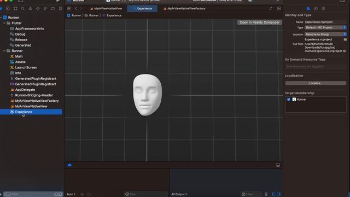Click the console Filter field
The height and width of the screenshot is (197, 350).
click(251, 194)
